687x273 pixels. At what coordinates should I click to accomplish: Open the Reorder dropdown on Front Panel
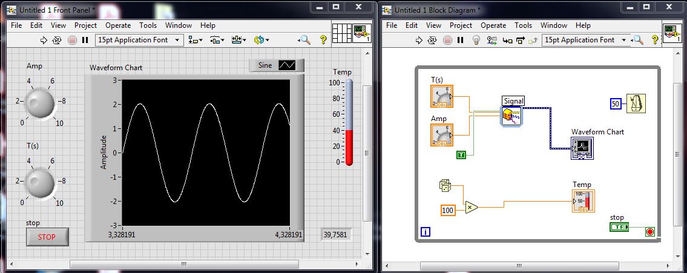[x=261, y=40]
